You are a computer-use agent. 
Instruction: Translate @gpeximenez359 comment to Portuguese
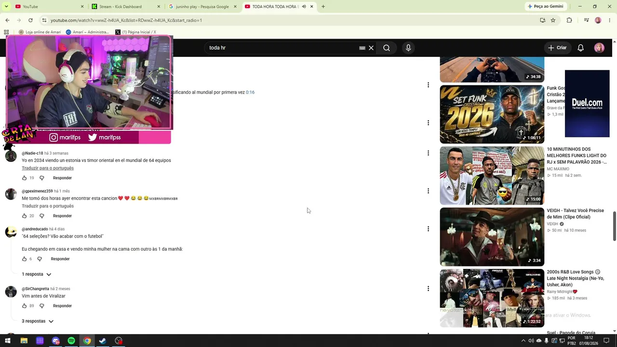pos(48,206)
